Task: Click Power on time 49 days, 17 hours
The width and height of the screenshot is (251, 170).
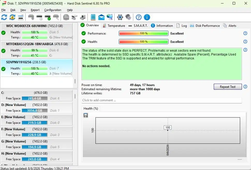Action: point(142,85)
